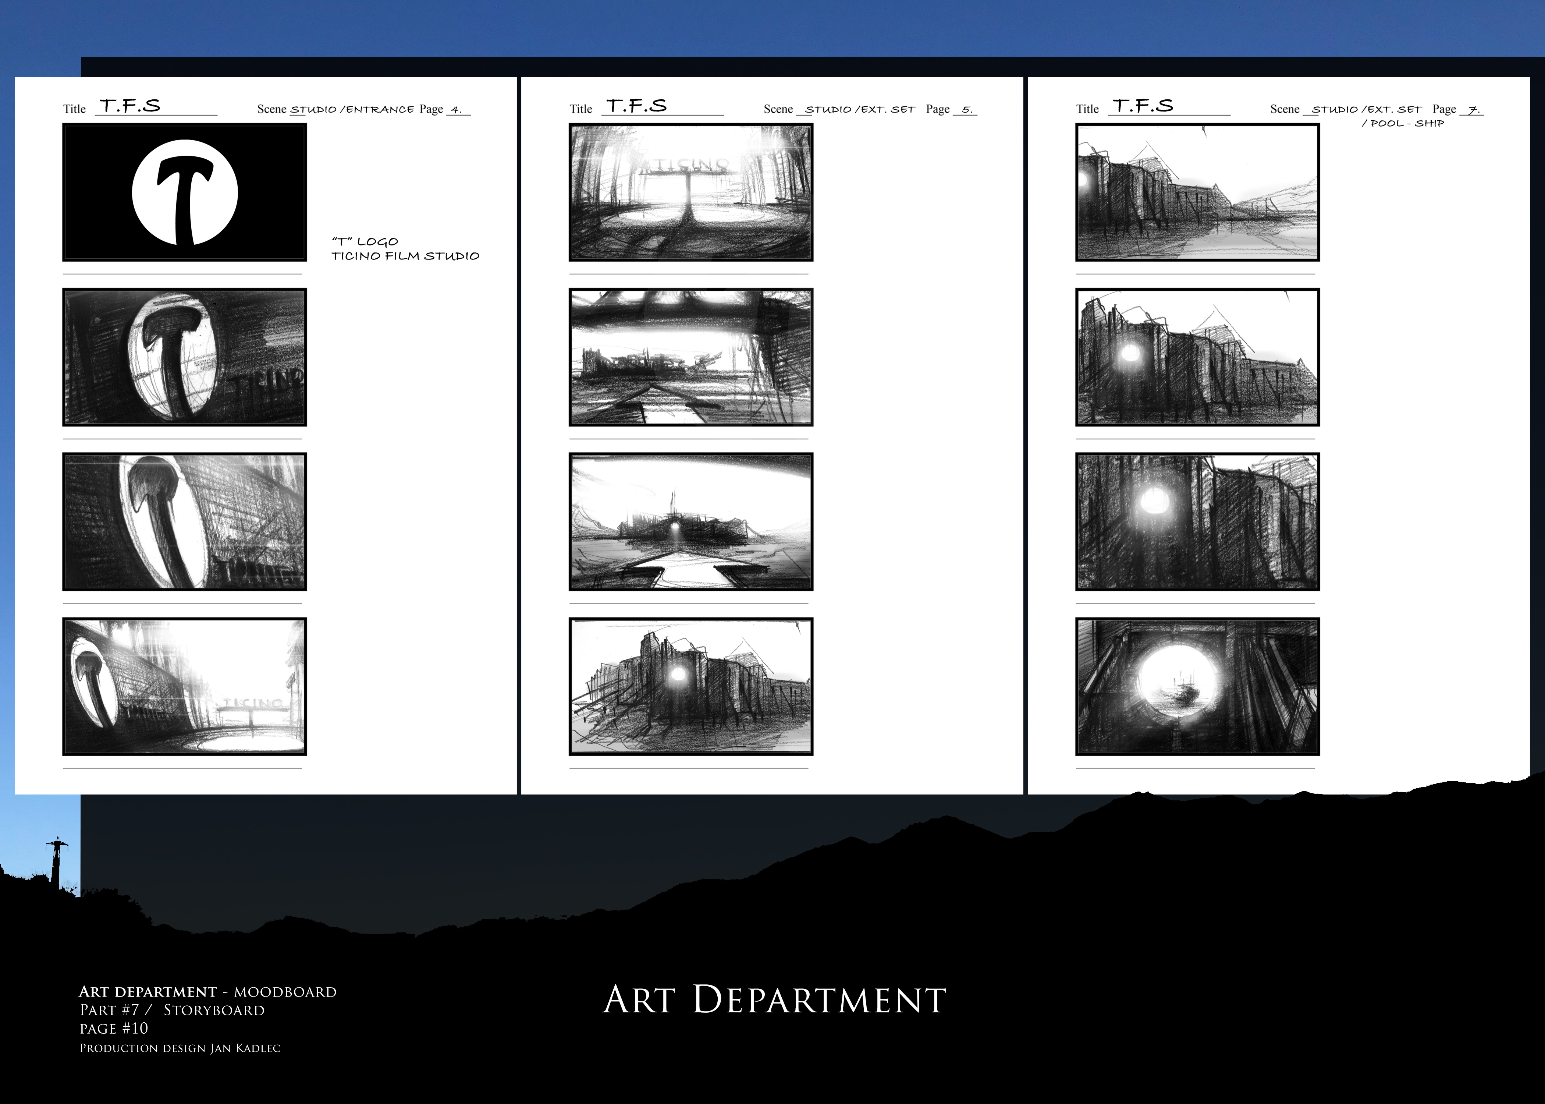Click the Production design Jan Kadlec credit
1545x1104 pixels.
(x=180, y=1048)
